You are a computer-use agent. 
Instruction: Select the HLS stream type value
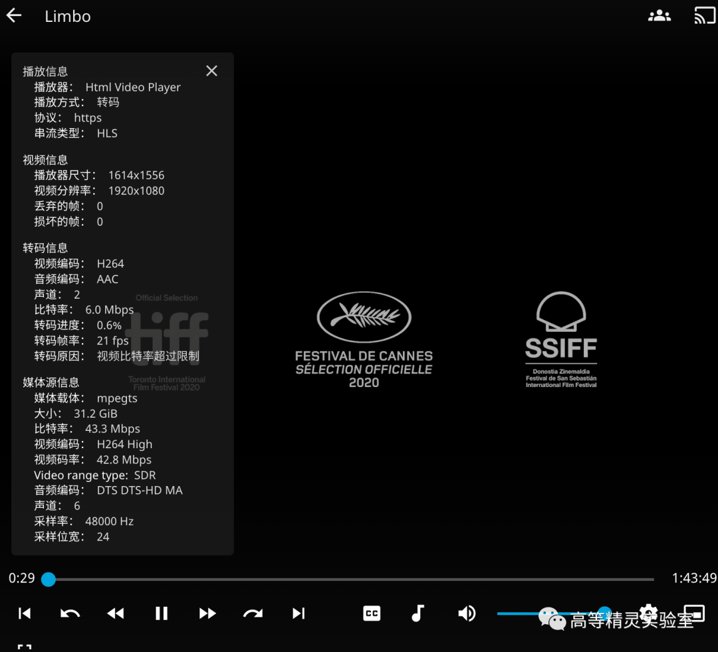click(x=107, y=133)
